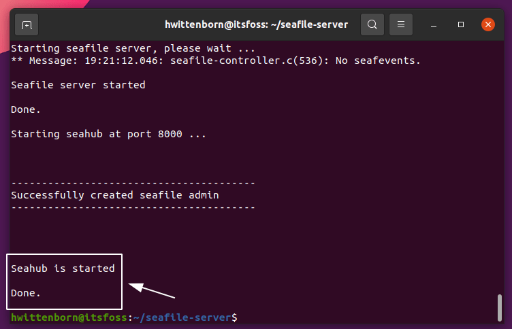Click 'Done.' below 'Seahub is started'
Image resolution: width=512 pixels, height=329 pixels.
point(26,293)
